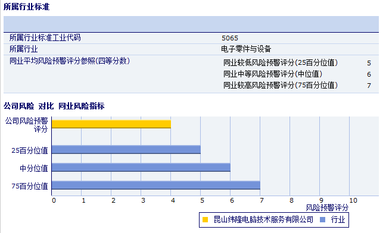Click the 风险预警评分 axis title
Image resolution: width=386 pixels, height=233 pixels.
coord(327,207)
